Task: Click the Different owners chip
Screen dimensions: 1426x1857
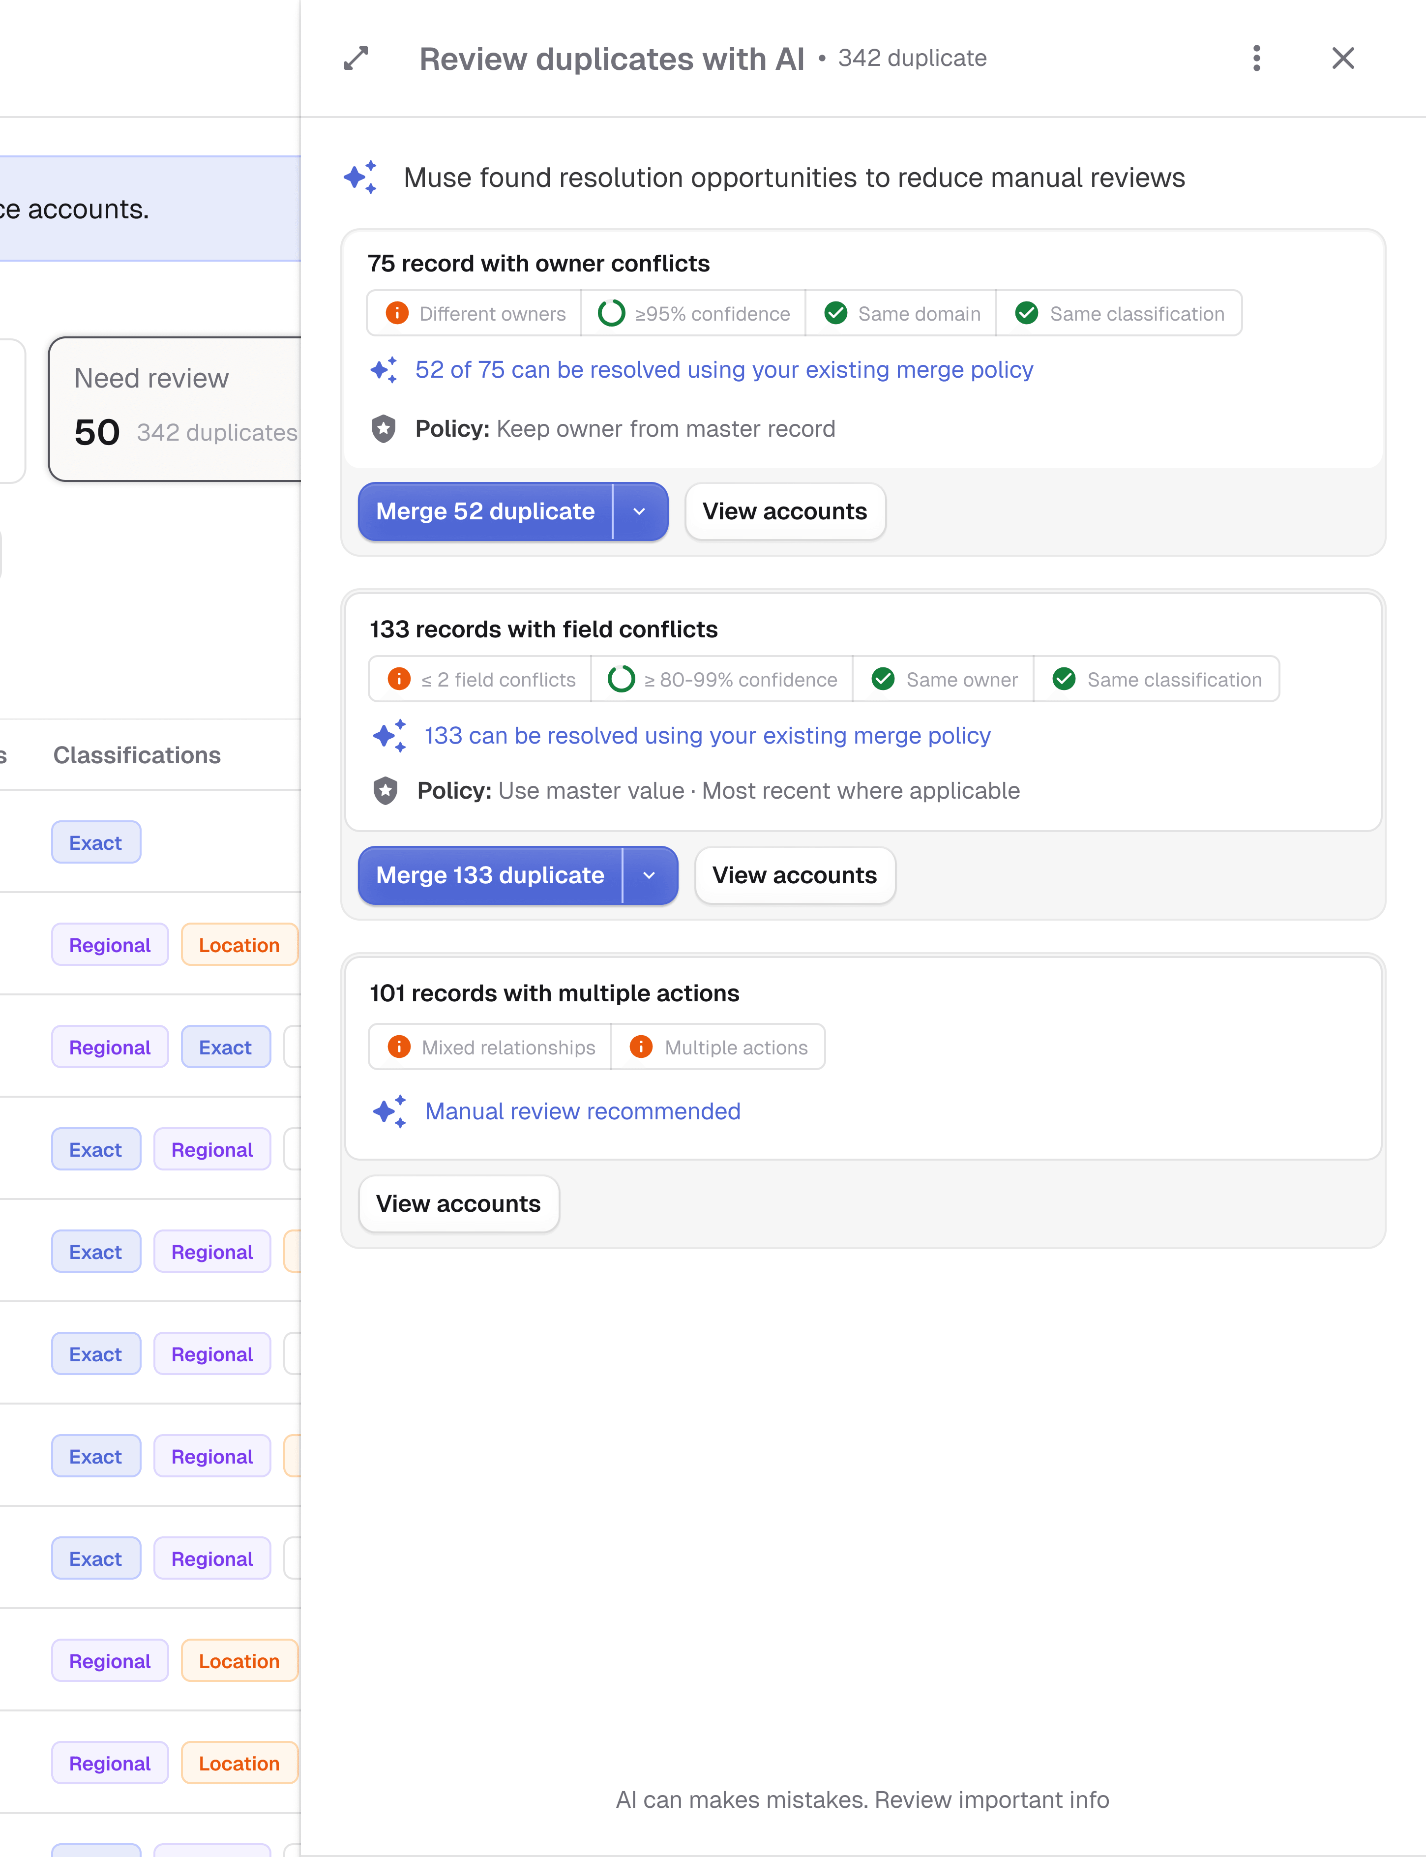Action: 475,313
